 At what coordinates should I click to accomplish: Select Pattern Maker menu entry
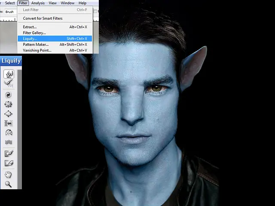(x=36, y=45)
